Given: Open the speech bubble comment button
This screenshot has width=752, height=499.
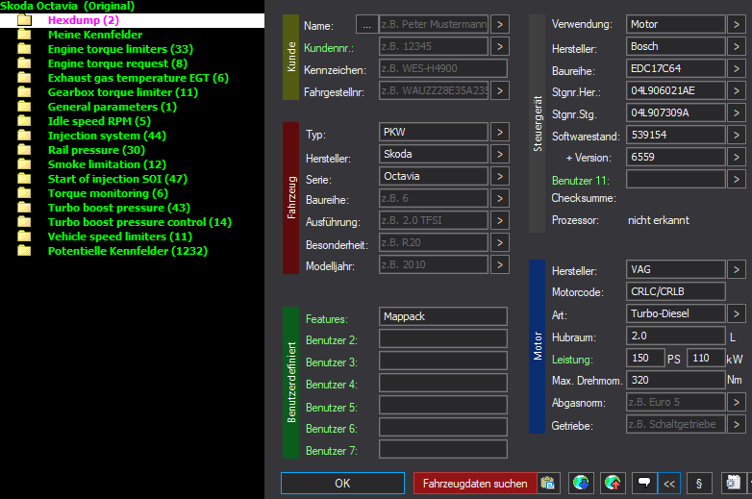Looking at the screenshot, I should point(644,484).
